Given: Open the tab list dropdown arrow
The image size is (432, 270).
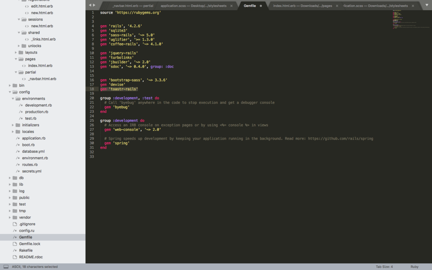Looking at the screenshot, I should (427, 5).
